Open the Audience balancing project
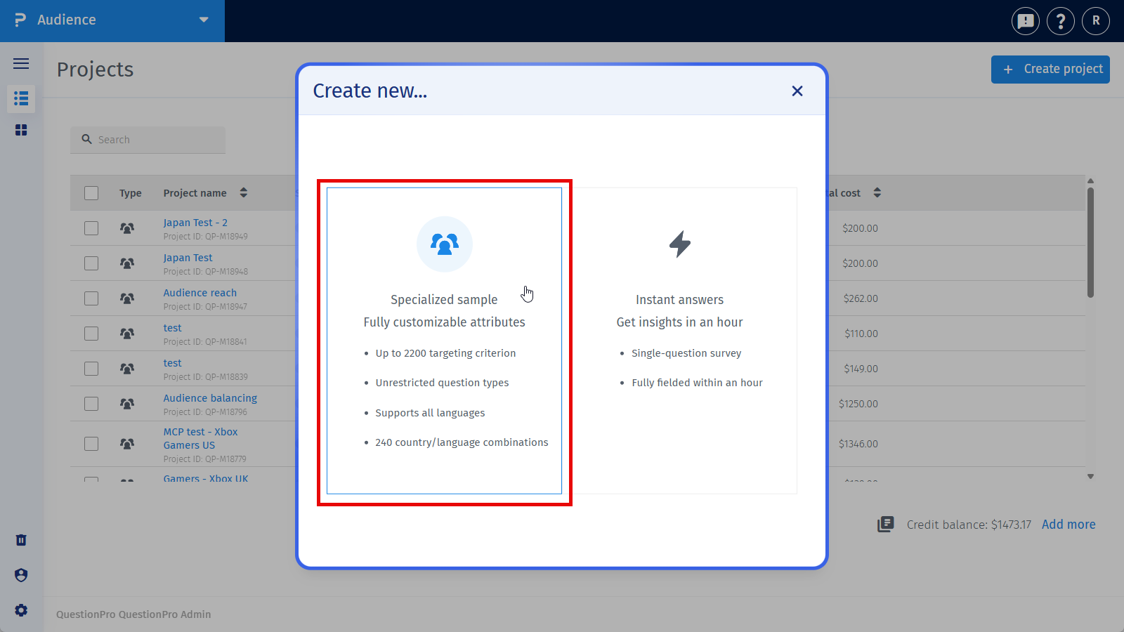This screenshot has width=1124, height=632. tap(210, 398)
